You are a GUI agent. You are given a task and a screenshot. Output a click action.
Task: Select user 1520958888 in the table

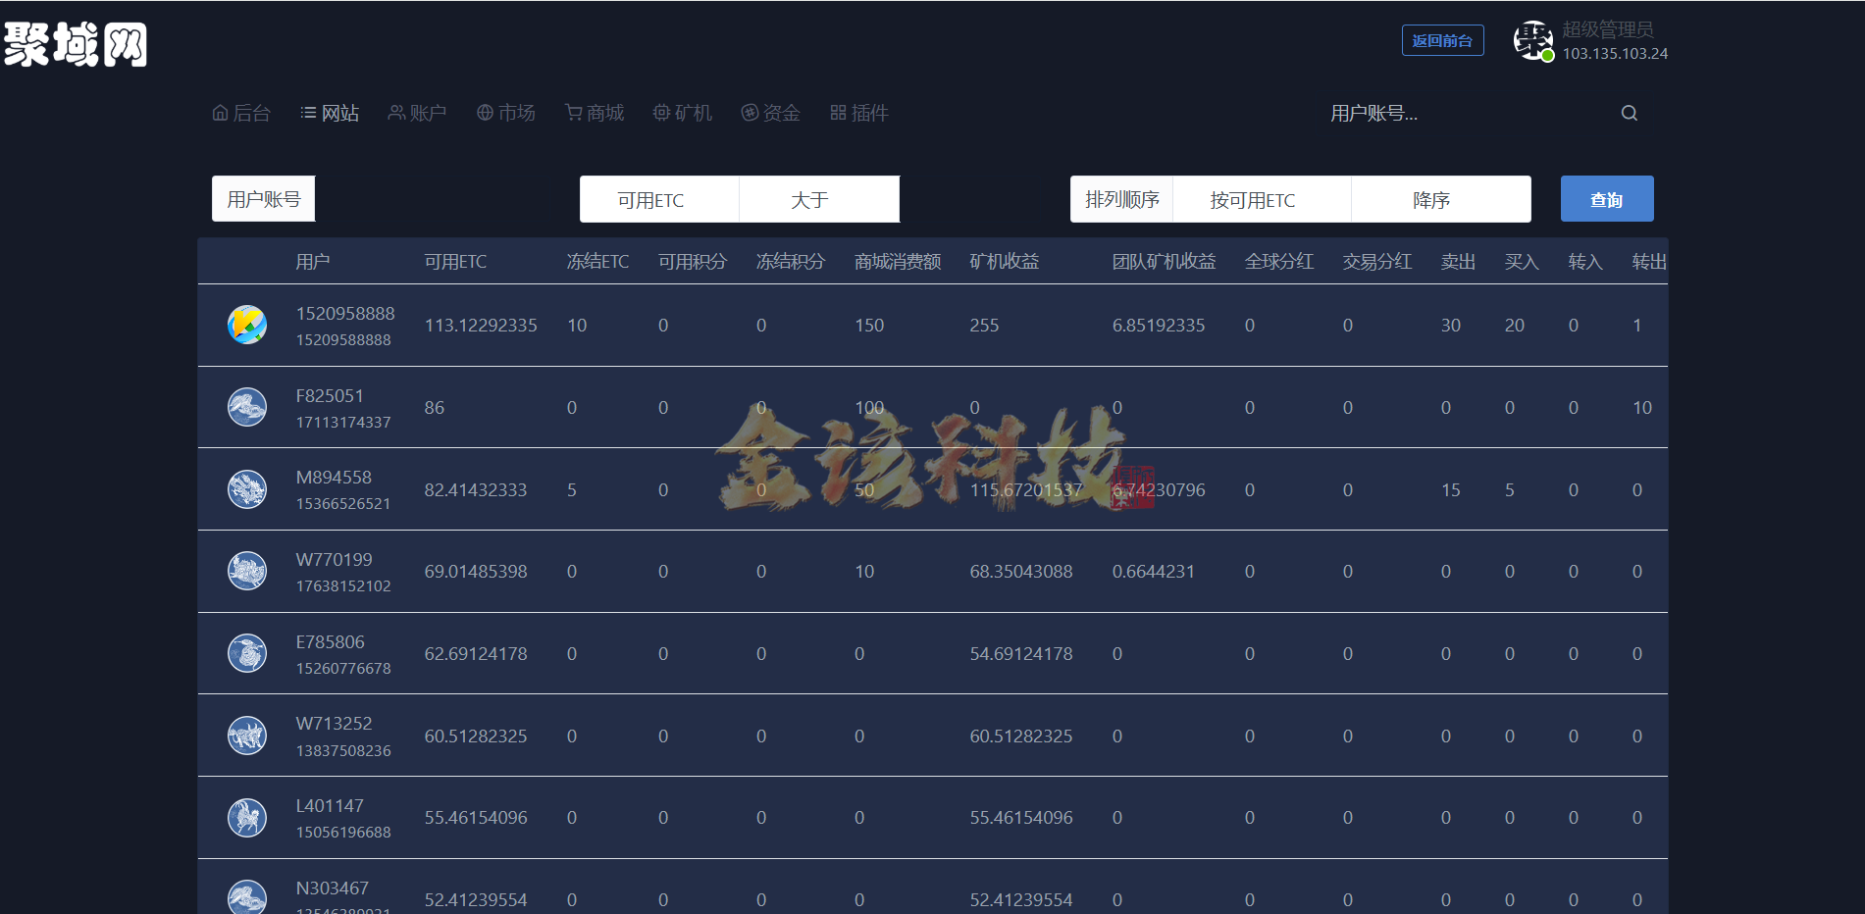tap(345, 313)
